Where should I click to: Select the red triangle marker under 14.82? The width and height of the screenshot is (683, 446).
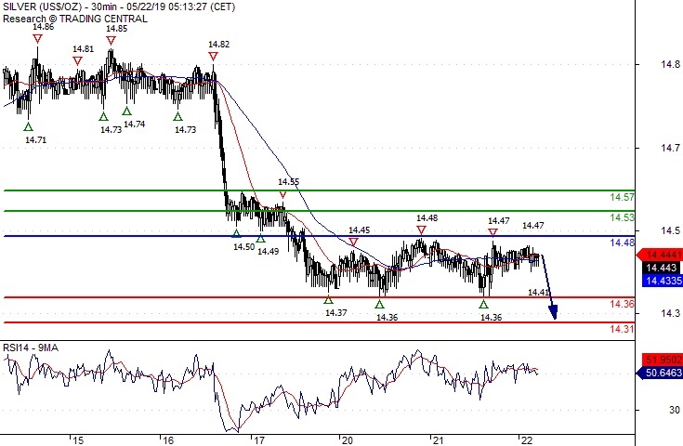(213, 56)
